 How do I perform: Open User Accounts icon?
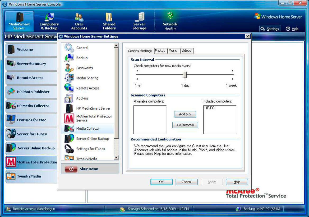pos(79,17)
